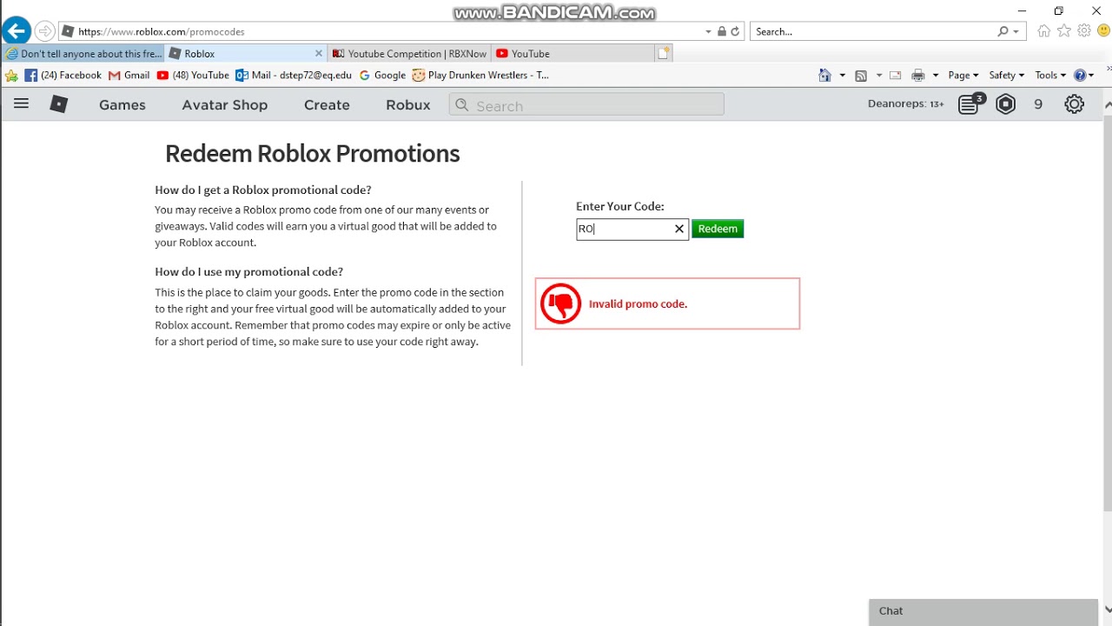Open address bar autocomplete dropdown arrow
The height and width of the screenshot is (626, 1112).
pos(708,31)
